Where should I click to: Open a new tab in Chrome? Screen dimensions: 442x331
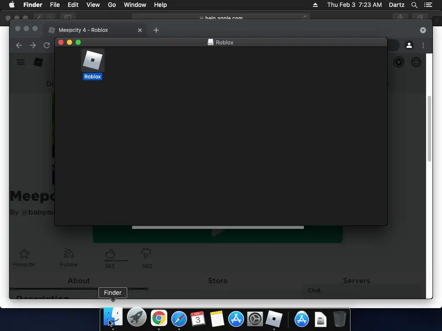click(156, 30)
